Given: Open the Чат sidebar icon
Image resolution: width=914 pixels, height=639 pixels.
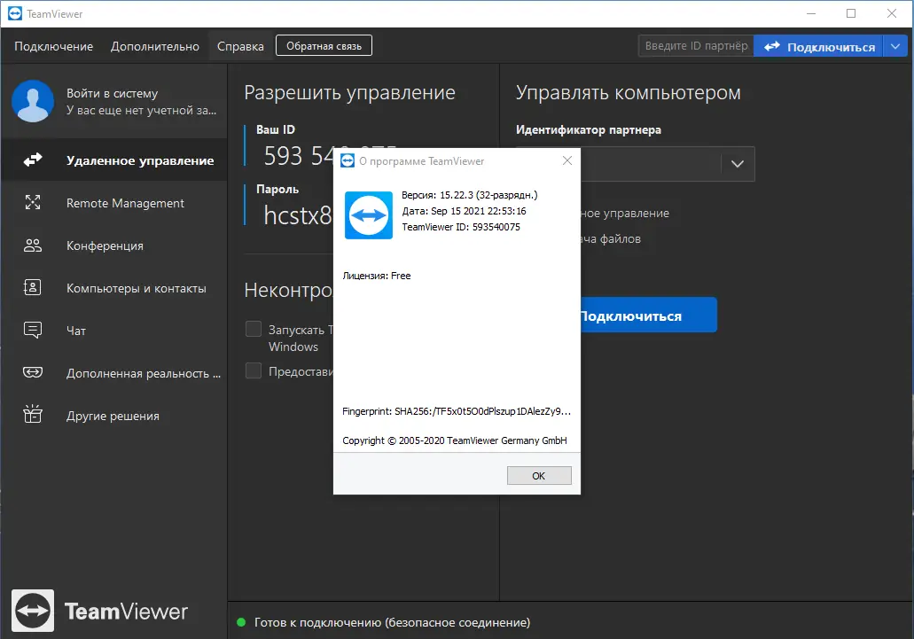Looking at the screenshot, I should coord(33,330).
